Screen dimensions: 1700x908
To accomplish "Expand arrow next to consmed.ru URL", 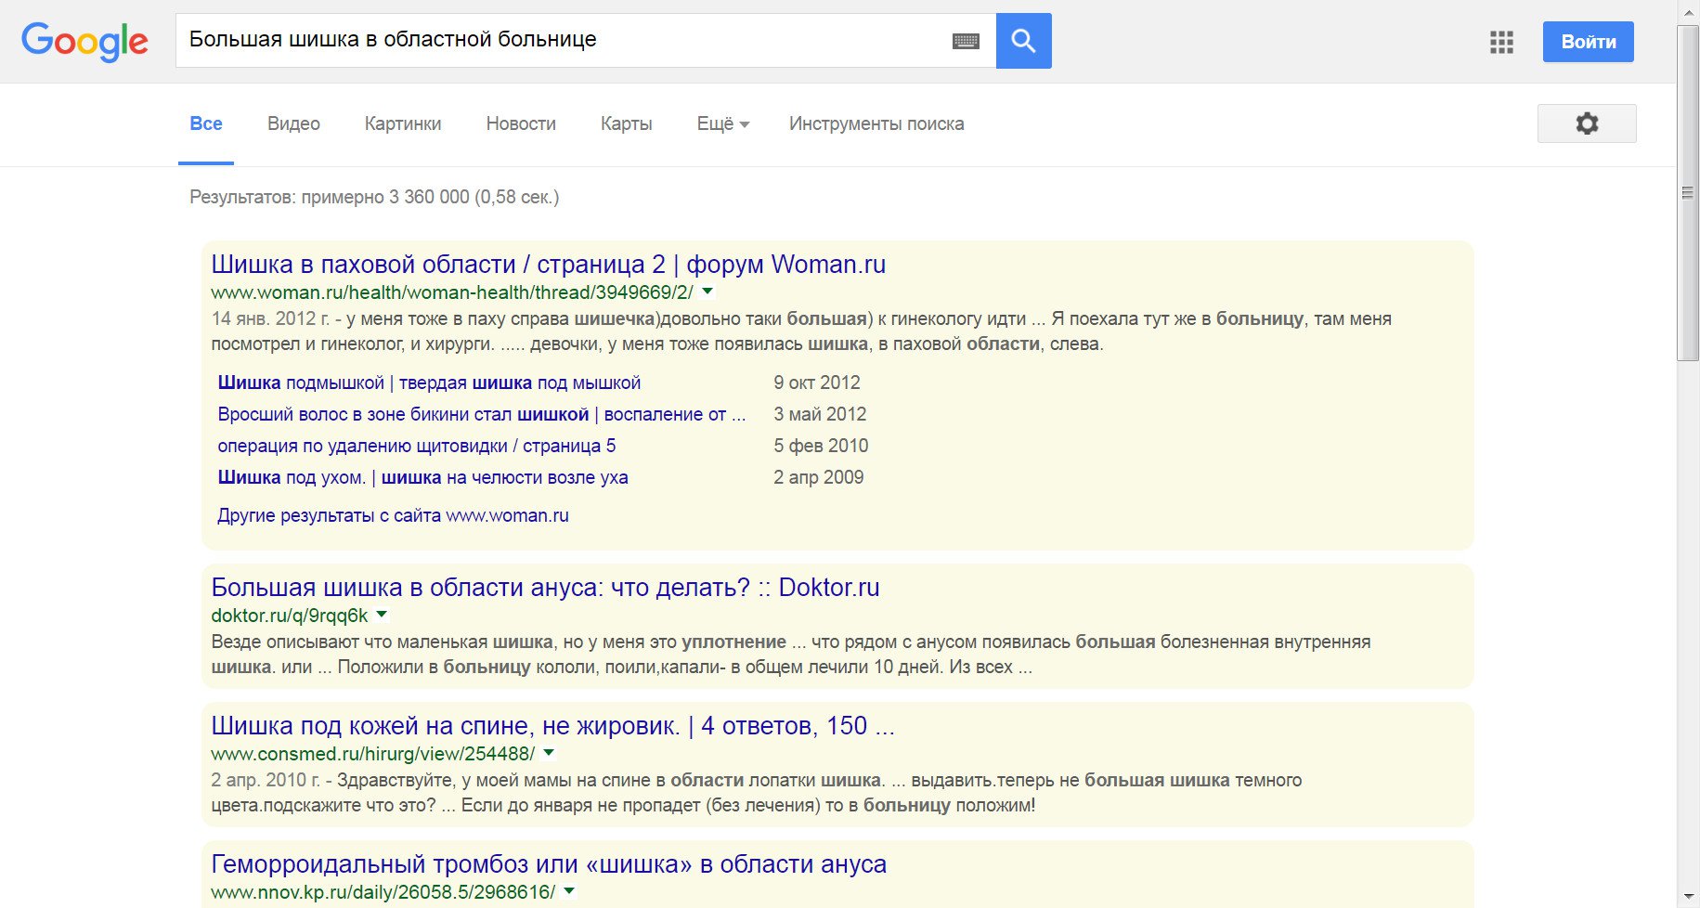I will (549, 753).
